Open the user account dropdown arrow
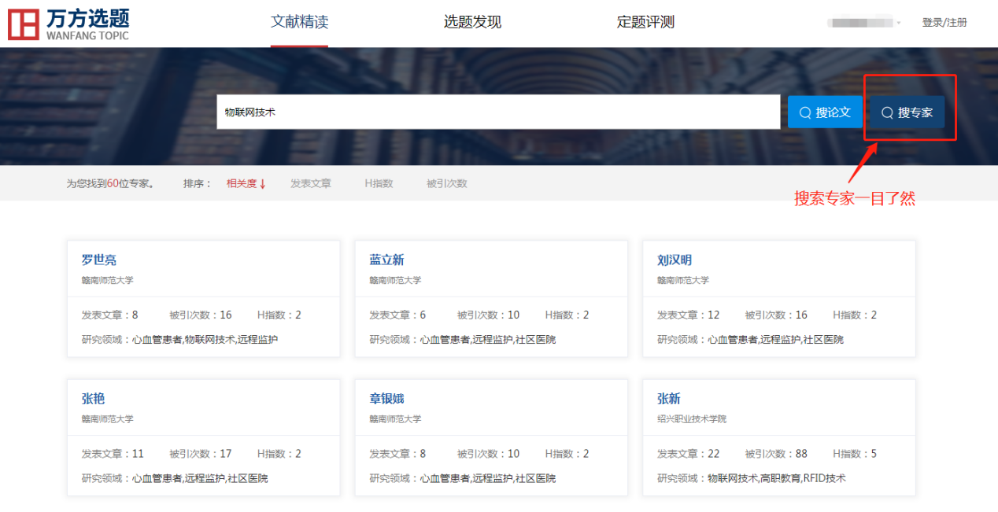998x512 pixels. (x=899, y=23)
